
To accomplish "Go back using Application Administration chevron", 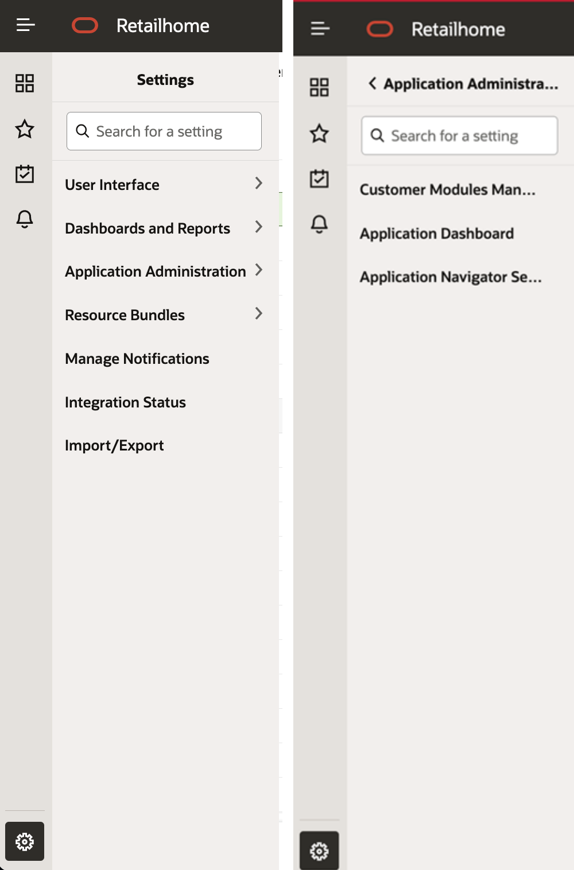I will [x=373, y=84].
